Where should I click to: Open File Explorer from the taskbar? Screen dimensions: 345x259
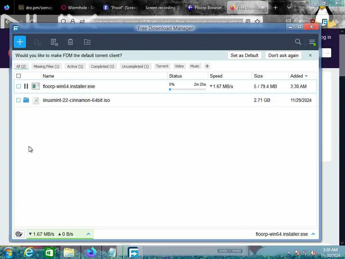click(x=69, y=252)
